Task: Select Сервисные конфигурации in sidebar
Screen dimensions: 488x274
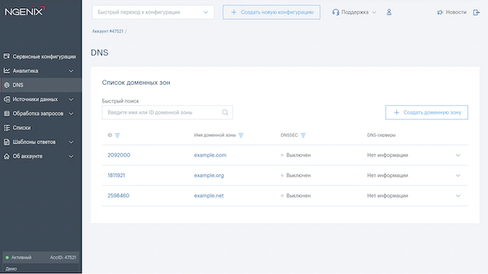Action: 41,56
